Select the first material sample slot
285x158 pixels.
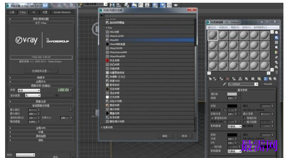pos(213,35)
